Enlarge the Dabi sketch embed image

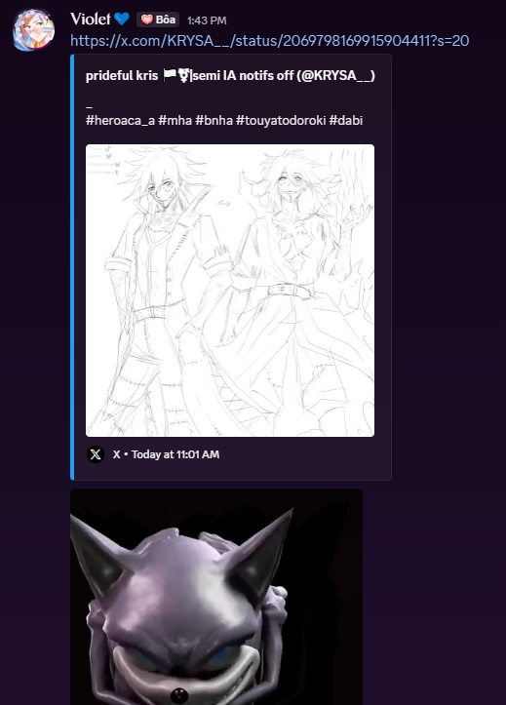(230, 291)
